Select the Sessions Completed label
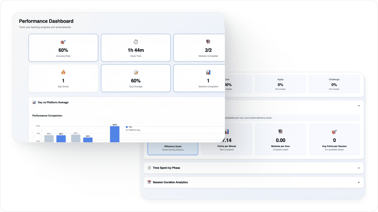 (208, 86)
